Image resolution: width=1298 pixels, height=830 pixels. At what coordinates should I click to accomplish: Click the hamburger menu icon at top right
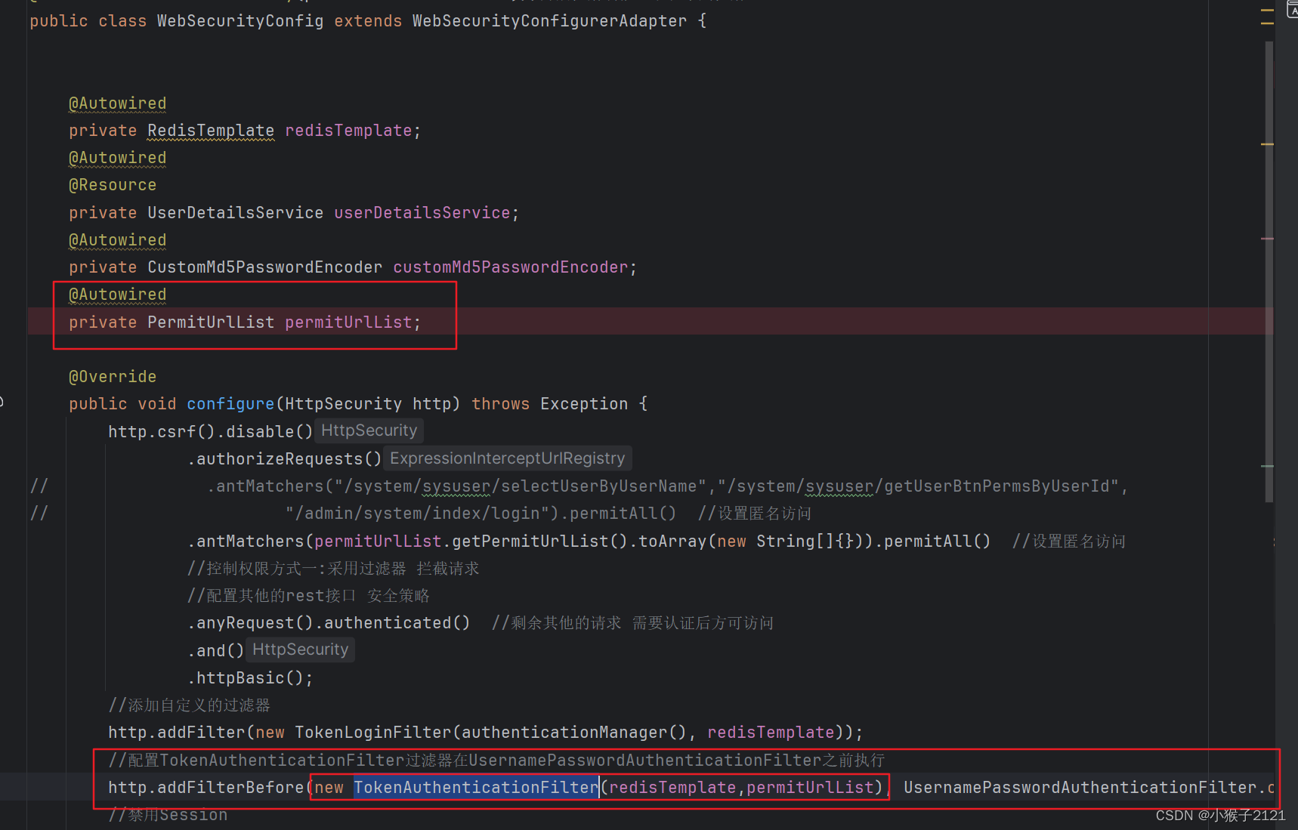[1267, 18]
